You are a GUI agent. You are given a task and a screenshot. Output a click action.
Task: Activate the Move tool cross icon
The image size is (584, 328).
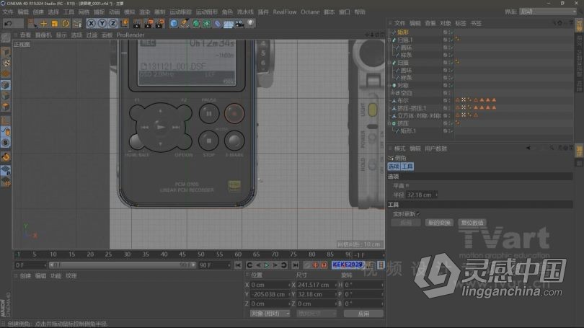click(x=43, y=24)
